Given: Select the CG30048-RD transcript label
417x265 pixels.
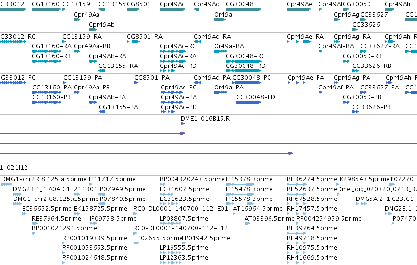Looking at the screenshot, I should pos(245,66).
